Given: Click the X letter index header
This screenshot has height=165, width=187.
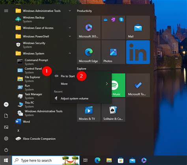Looking at the screenshot, I should point(18,131).
